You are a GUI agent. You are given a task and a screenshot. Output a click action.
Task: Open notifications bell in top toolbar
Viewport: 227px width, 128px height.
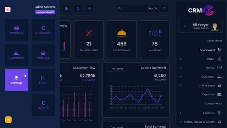click(x=89, y=9)
